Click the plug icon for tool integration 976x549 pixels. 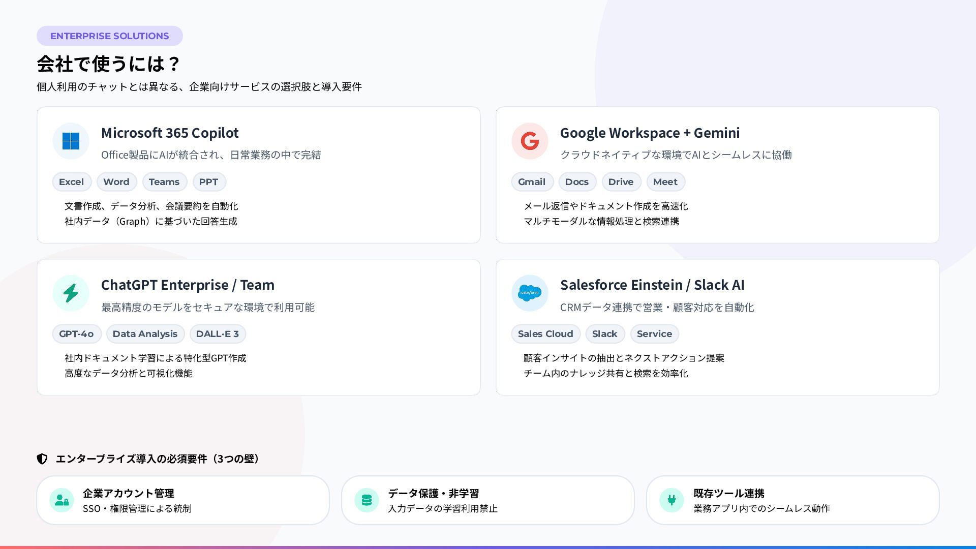(x=672, y=500)
